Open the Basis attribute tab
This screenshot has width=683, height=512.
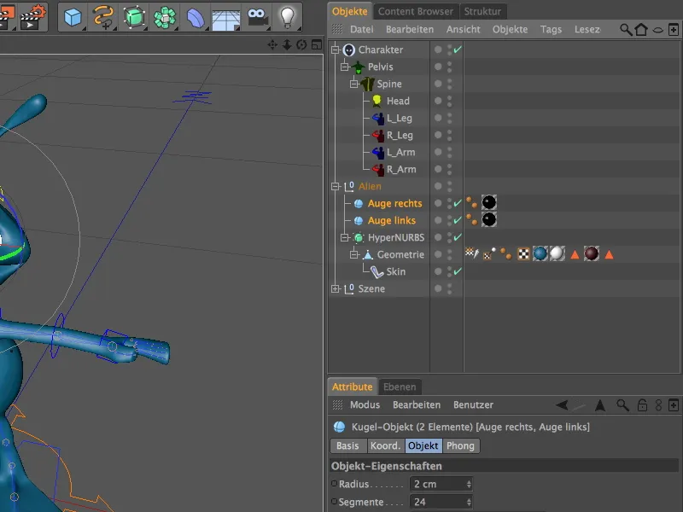tap(347, 445)
